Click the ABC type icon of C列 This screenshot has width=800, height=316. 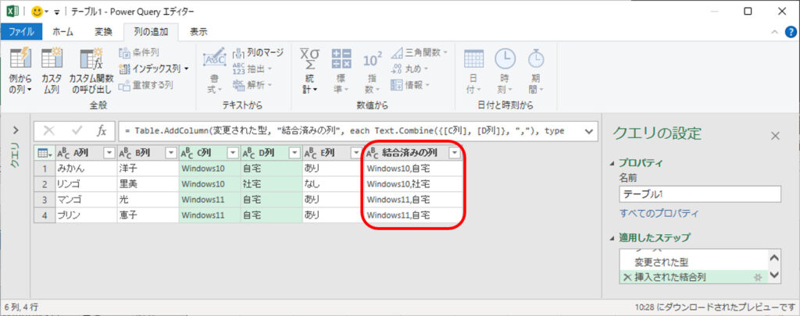[x=187, y=152]
